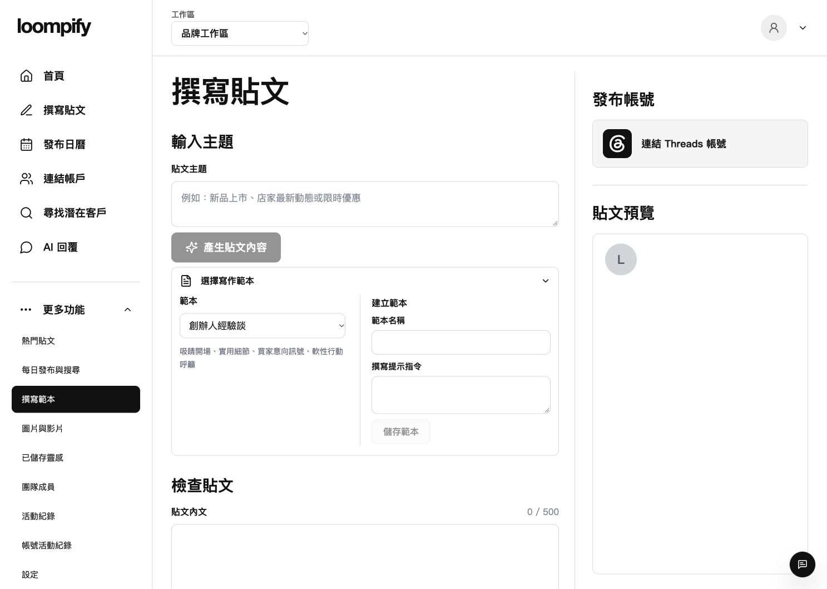Viewport: 827px width, 589px height.
Task: Click the calendar icon beside 發布日曆
Action: [x=26, y=145]
